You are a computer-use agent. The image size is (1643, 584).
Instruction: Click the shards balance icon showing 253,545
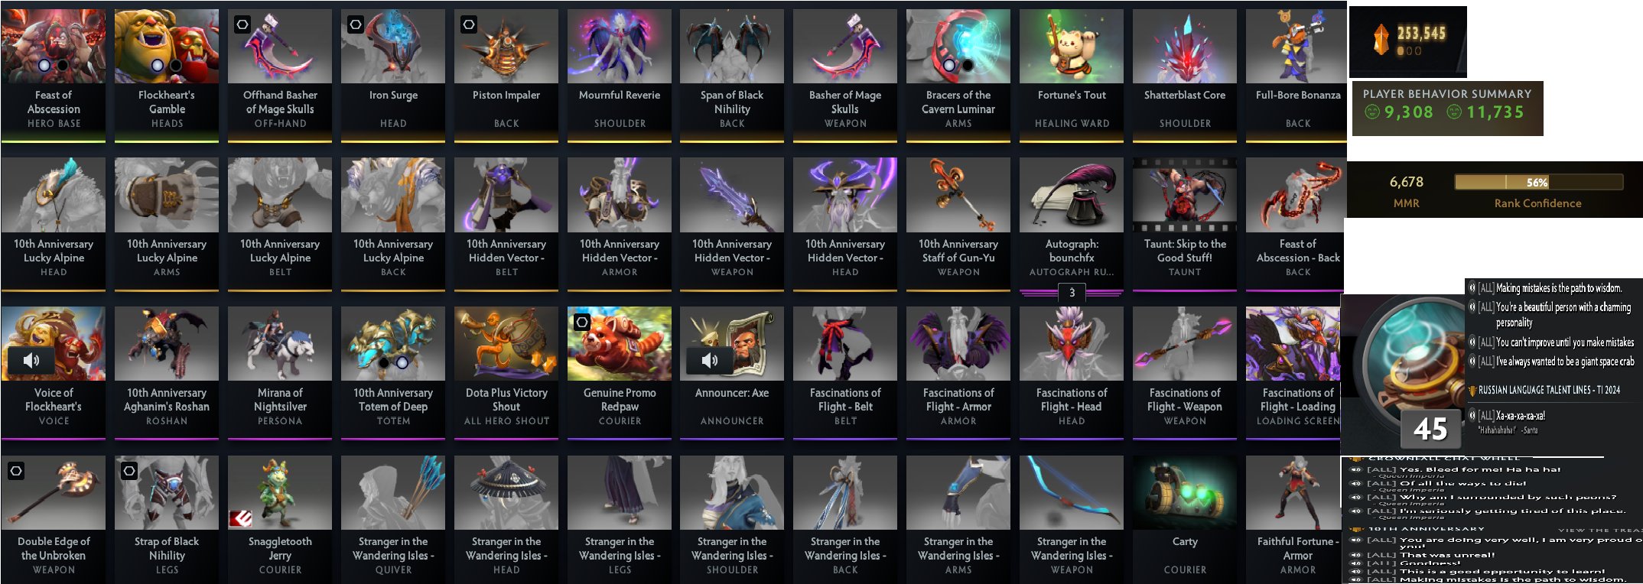[1381, 40]
